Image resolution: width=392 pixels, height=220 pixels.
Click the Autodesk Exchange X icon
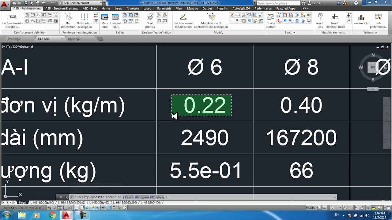pyautogui.click(x=339, y=3)
